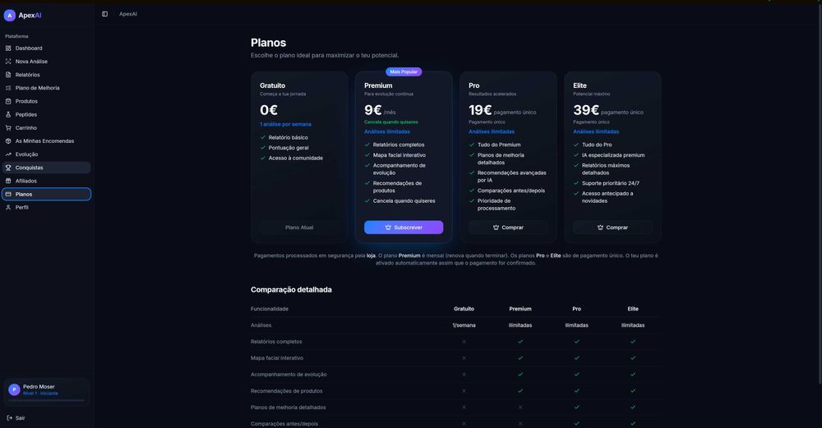822x428 pixels.
Task: Click crown icon in Pro Comprar button
Action: (496, 228)
